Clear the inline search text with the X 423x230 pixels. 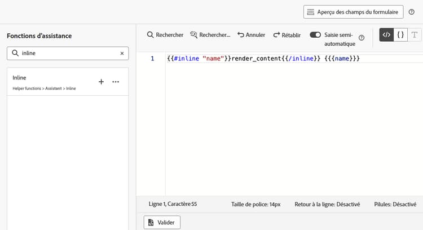(x=122, y=54)
